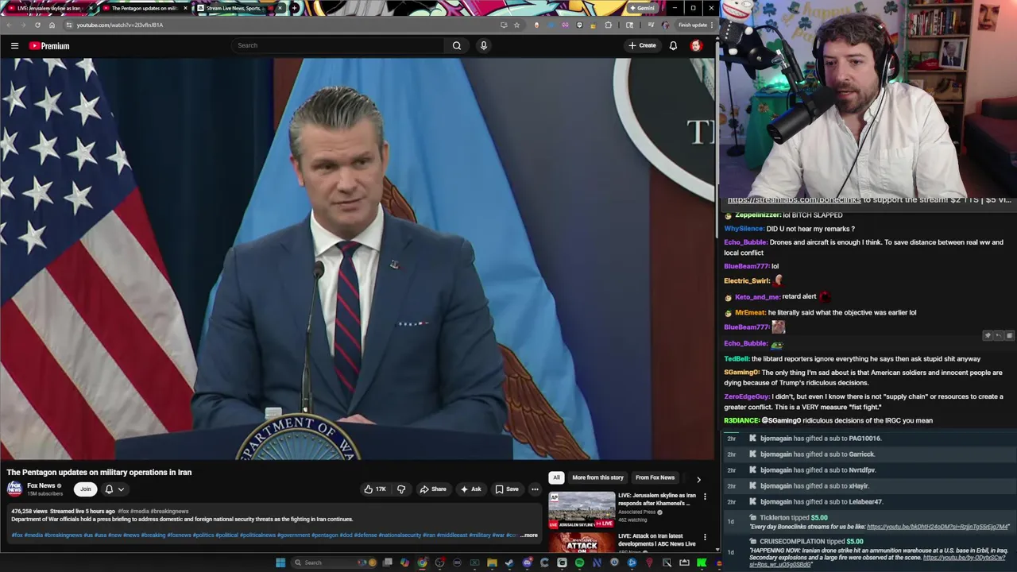1017x572 pixels.
Task: Expand the description with ...more
Action: point(528,535)
